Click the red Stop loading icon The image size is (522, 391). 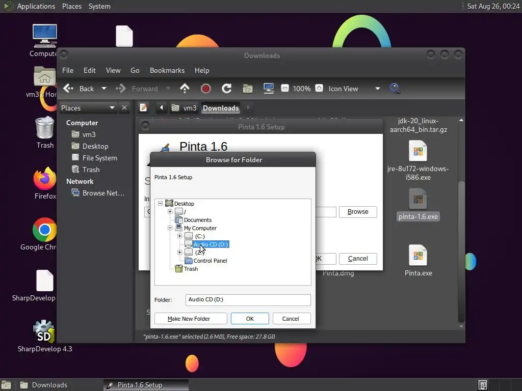206,89
